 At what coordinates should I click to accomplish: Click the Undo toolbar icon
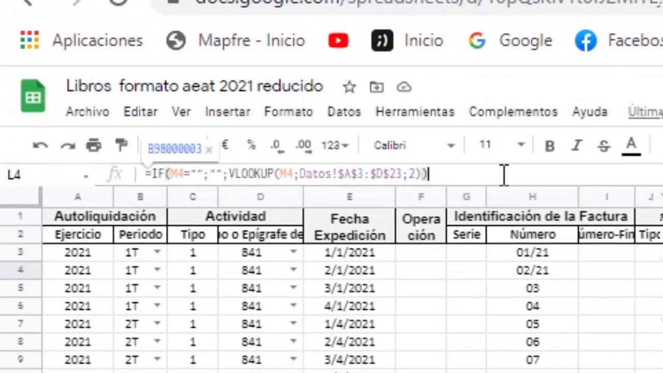coord(40,146)
